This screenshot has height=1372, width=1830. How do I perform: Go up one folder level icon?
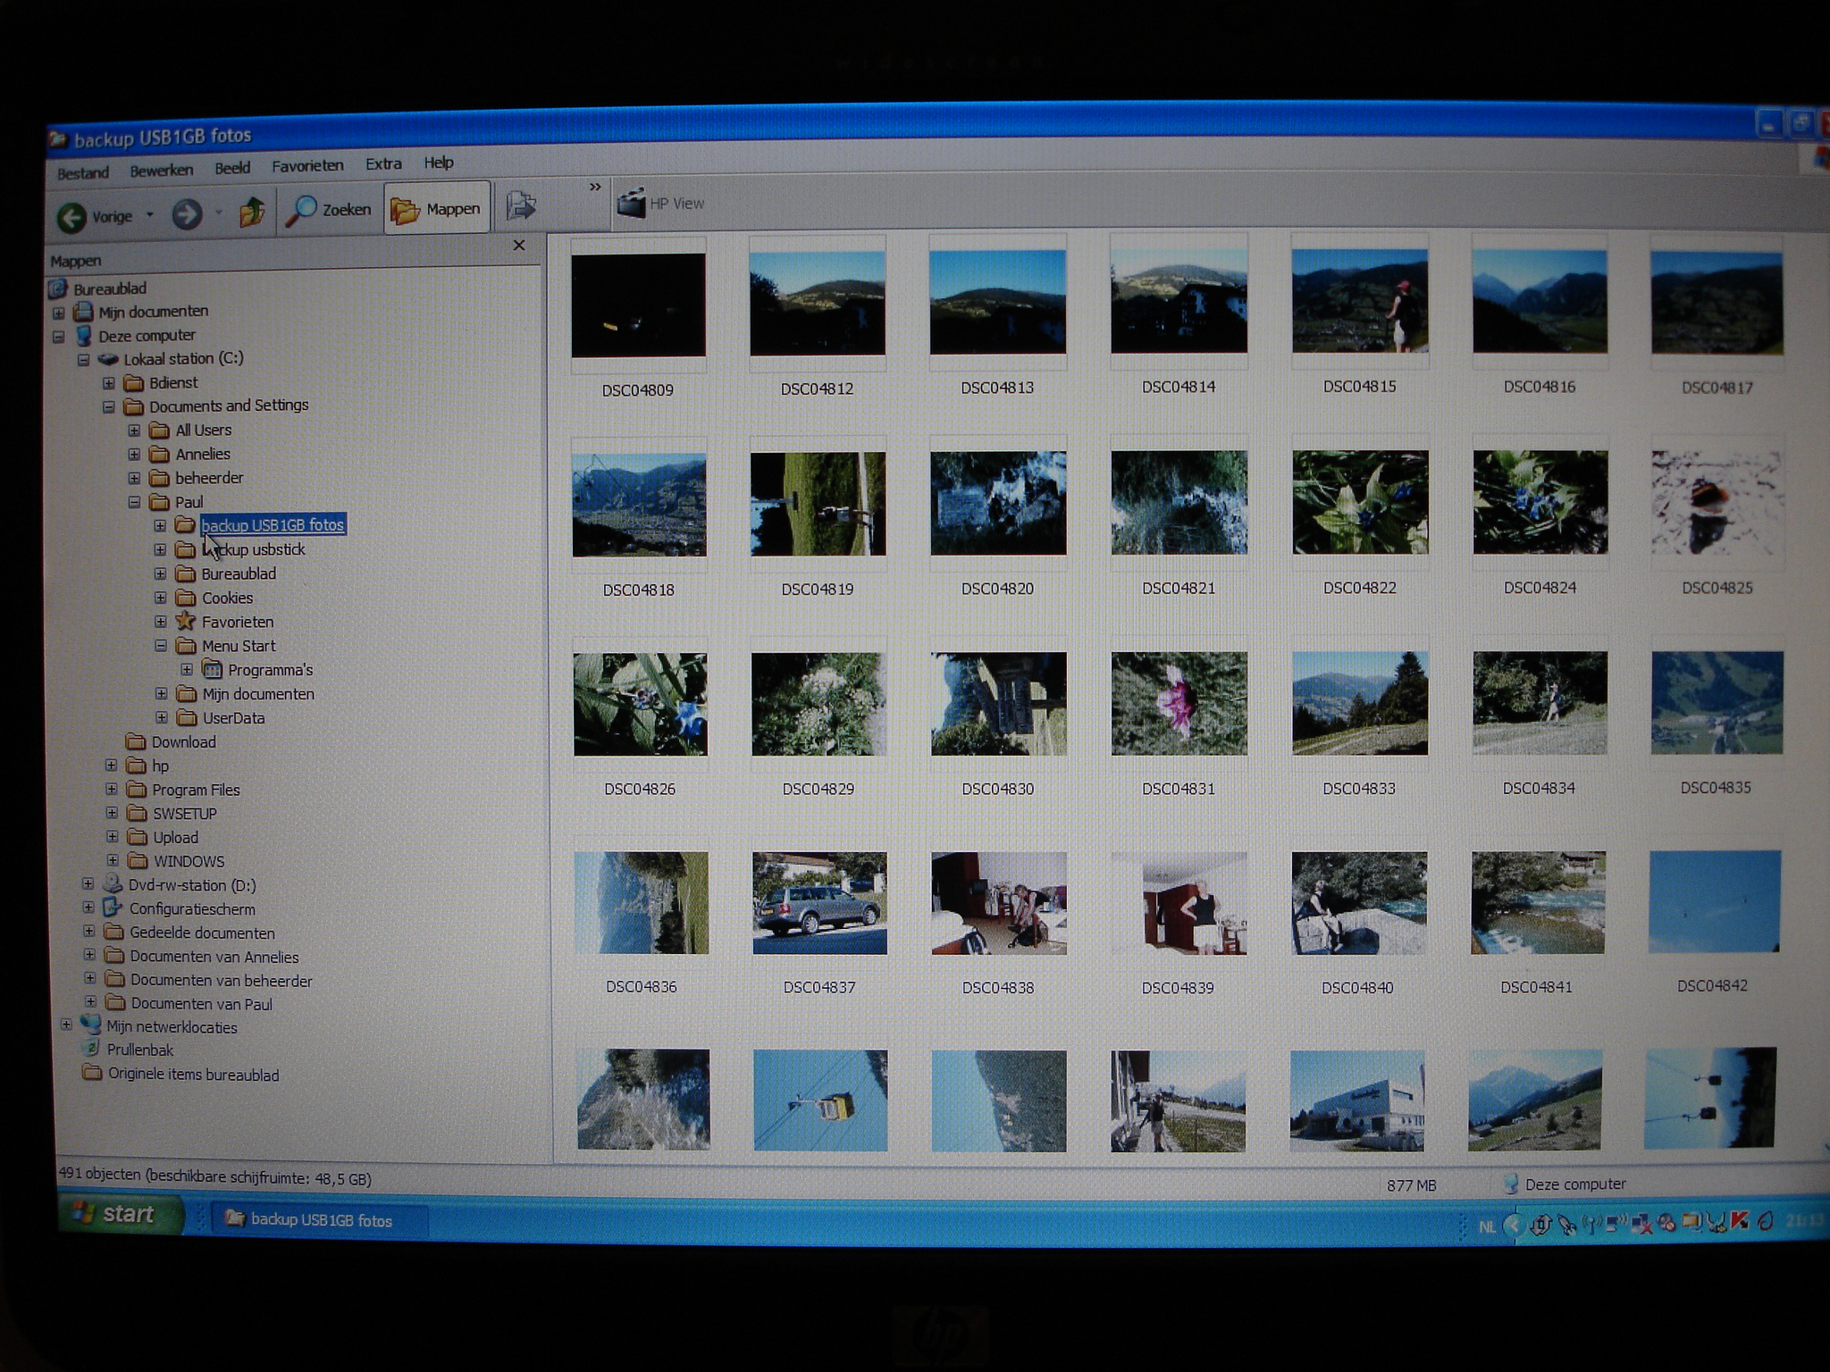[251, 213]
